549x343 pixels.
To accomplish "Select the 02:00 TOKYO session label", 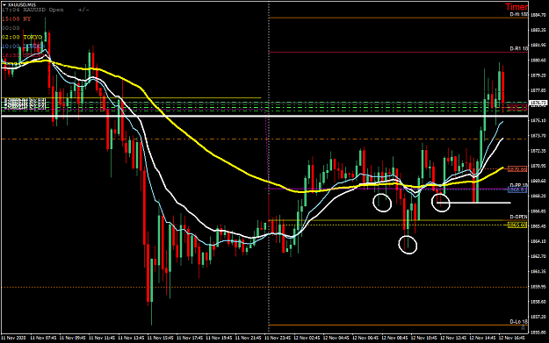I will point(22,37).
